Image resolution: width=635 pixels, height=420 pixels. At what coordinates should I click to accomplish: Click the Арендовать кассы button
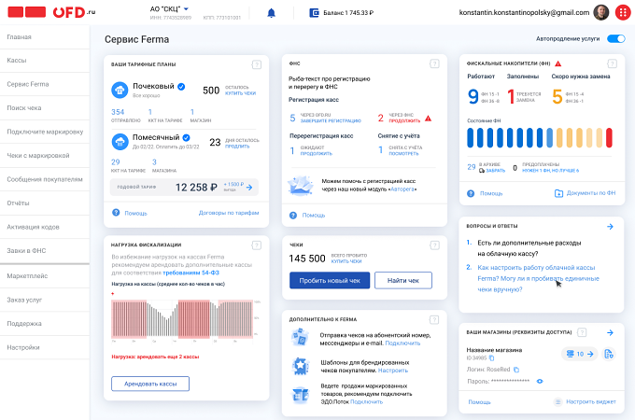tap(150, 384)
